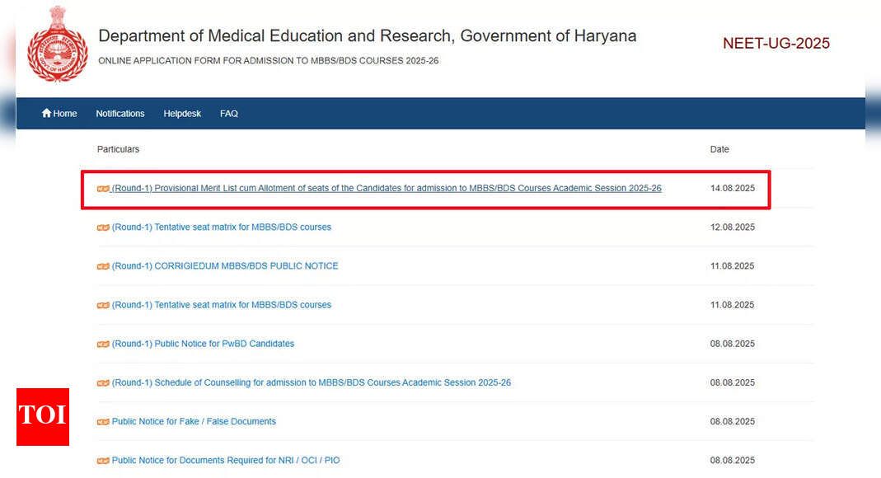Open the Notifications menu item
Screen dimensions: 881x478
pyautogui.click(x=120, y=114)
